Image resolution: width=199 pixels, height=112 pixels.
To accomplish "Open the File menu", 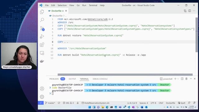I will [x=47, y=5].
